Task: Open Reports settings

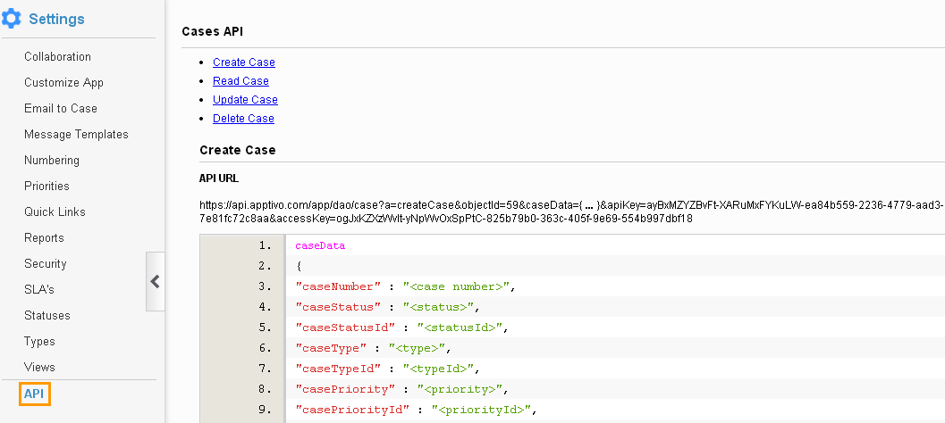Action: pos(44,237)
